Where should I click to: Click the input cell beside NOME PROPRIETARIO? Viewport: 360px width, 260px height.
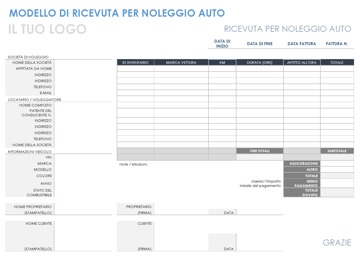coord(83,209)
